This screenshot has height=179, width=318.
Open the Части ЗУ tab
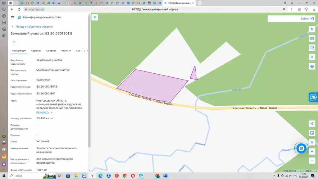[x=66, y=51]
